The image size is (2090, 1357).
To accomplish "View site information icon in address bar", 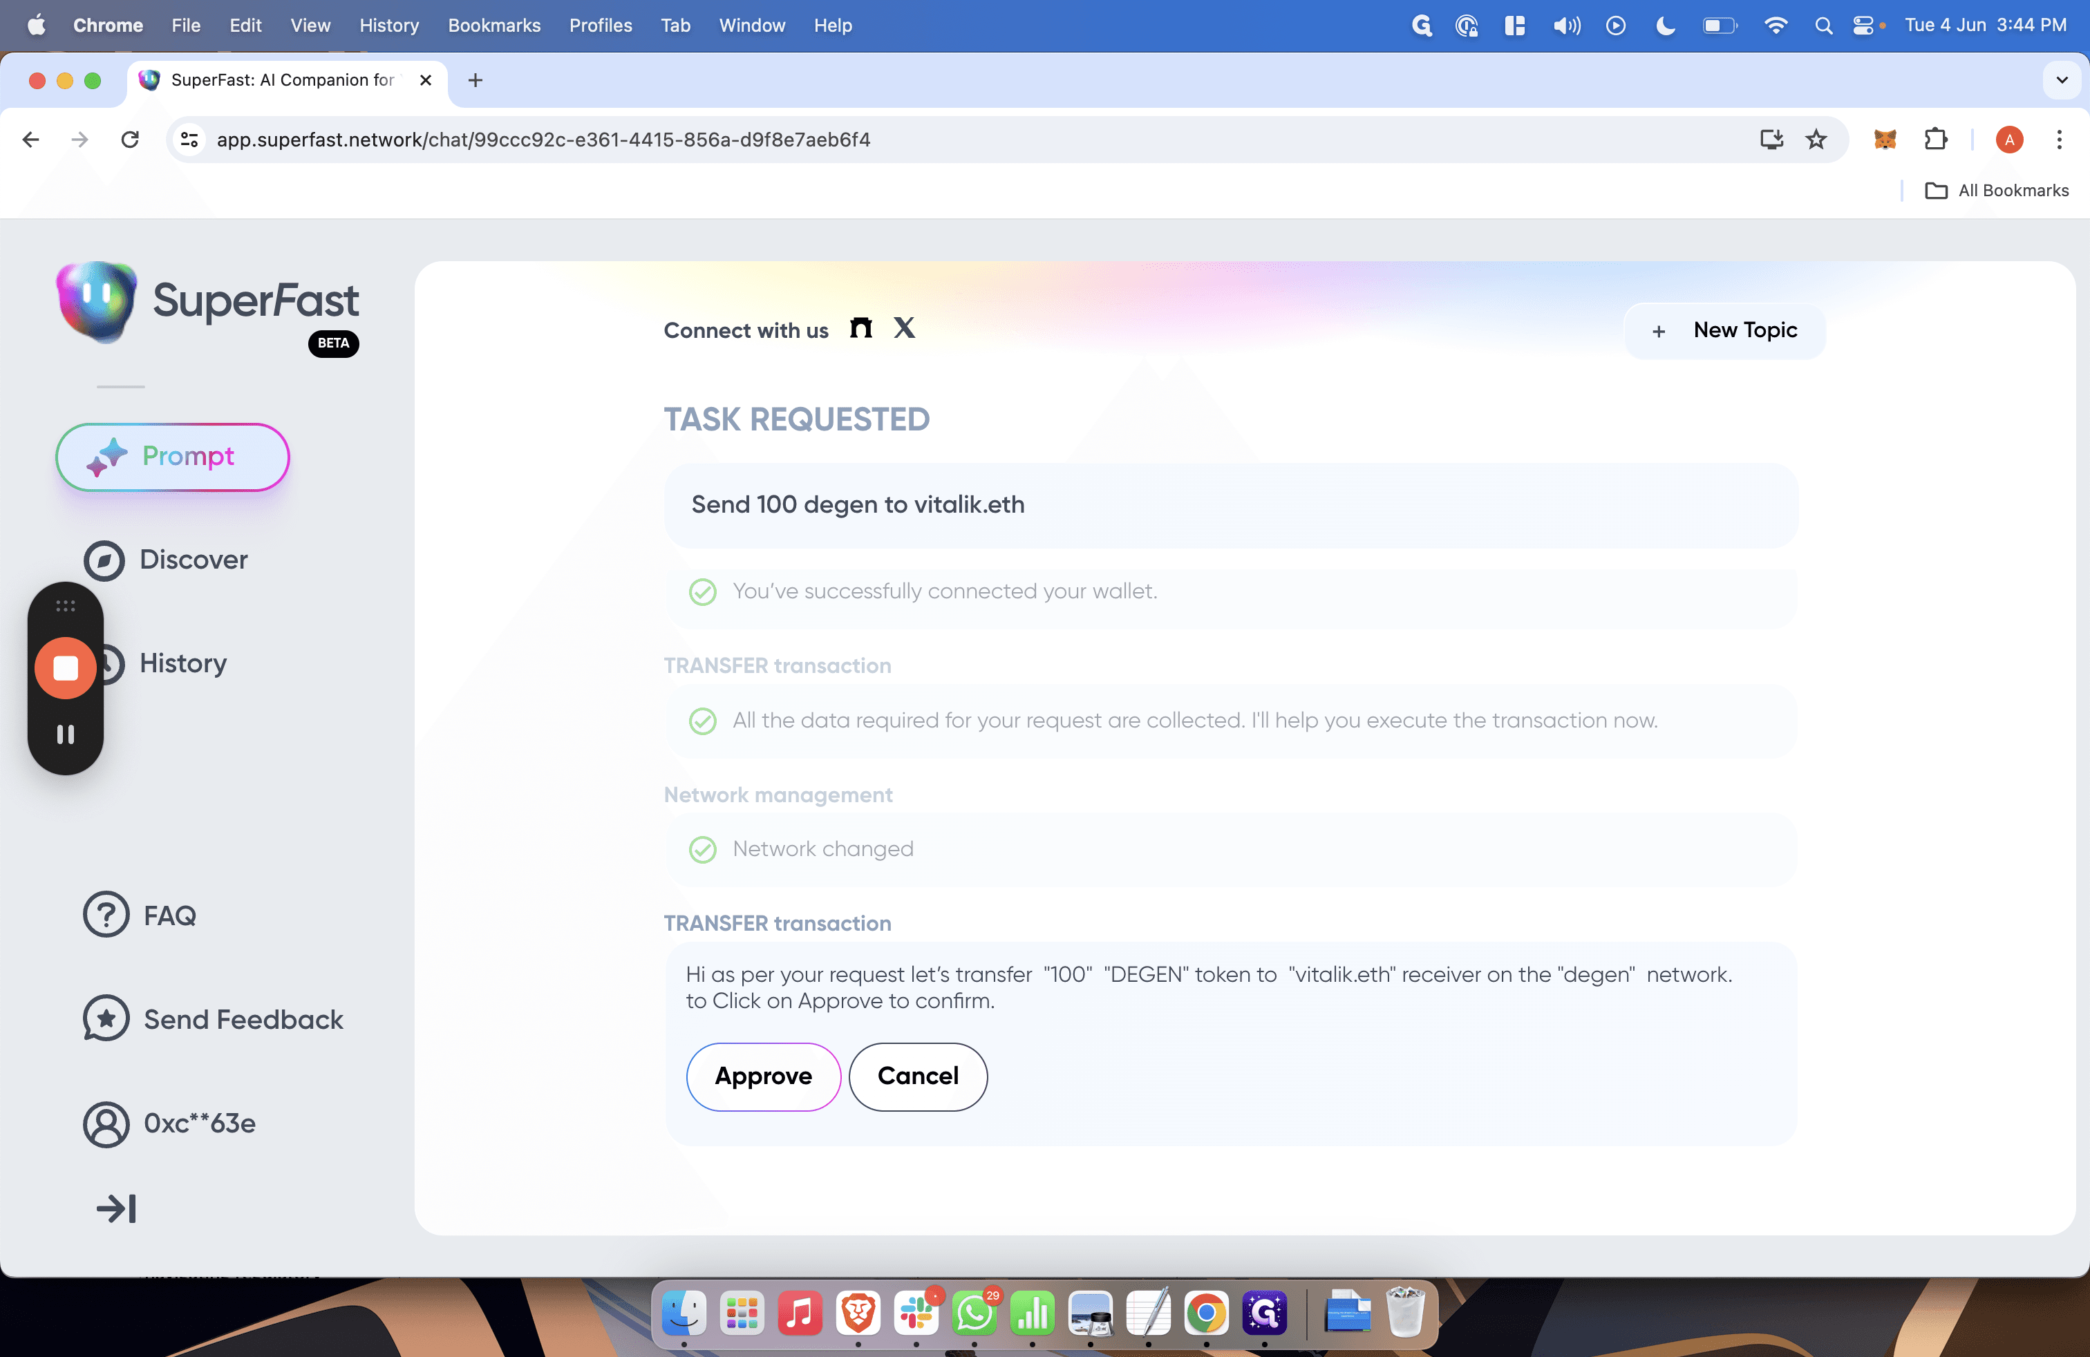I will click(189, 140).
